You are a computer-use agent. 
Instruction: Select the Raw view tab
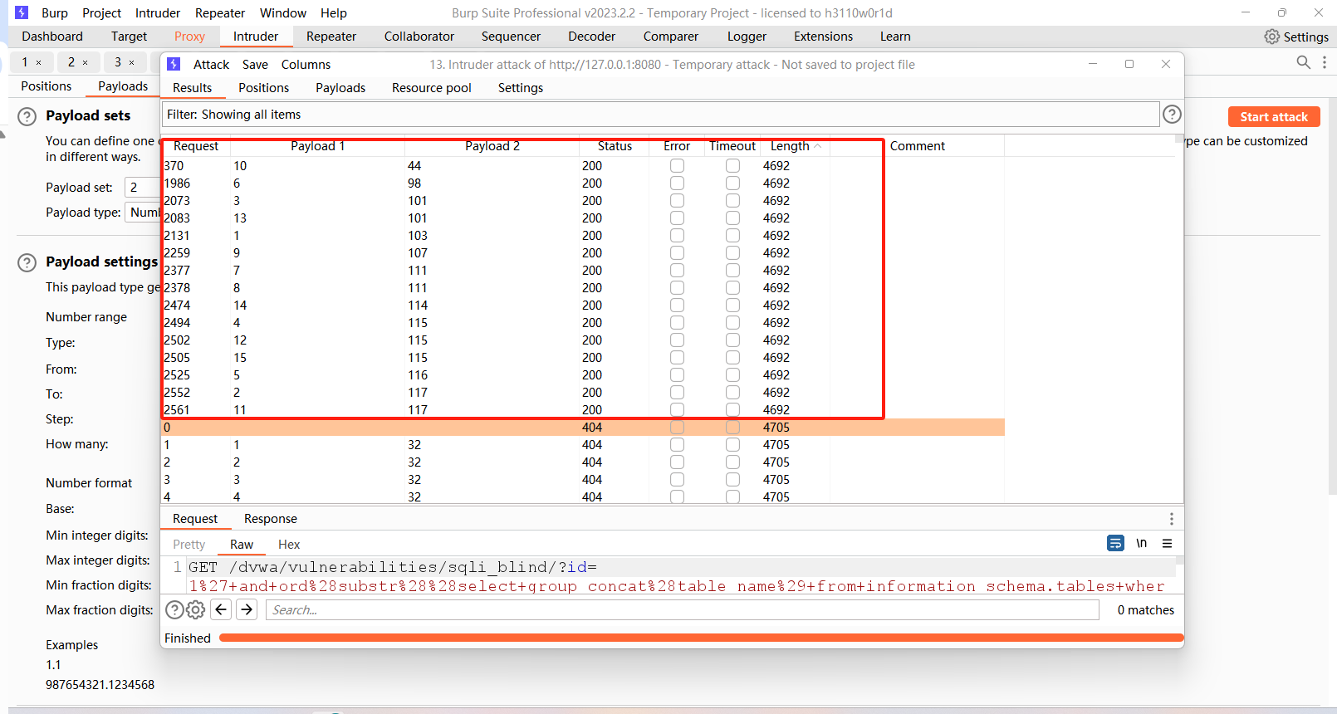pyautogui.click(x=242, y=545)
